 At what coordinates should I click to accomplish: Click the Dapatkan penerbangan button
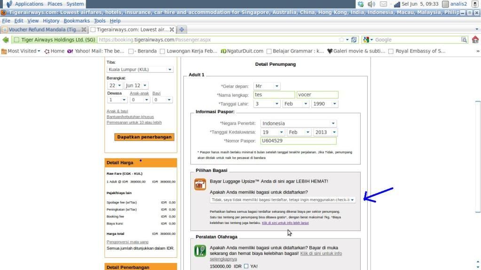144,137
